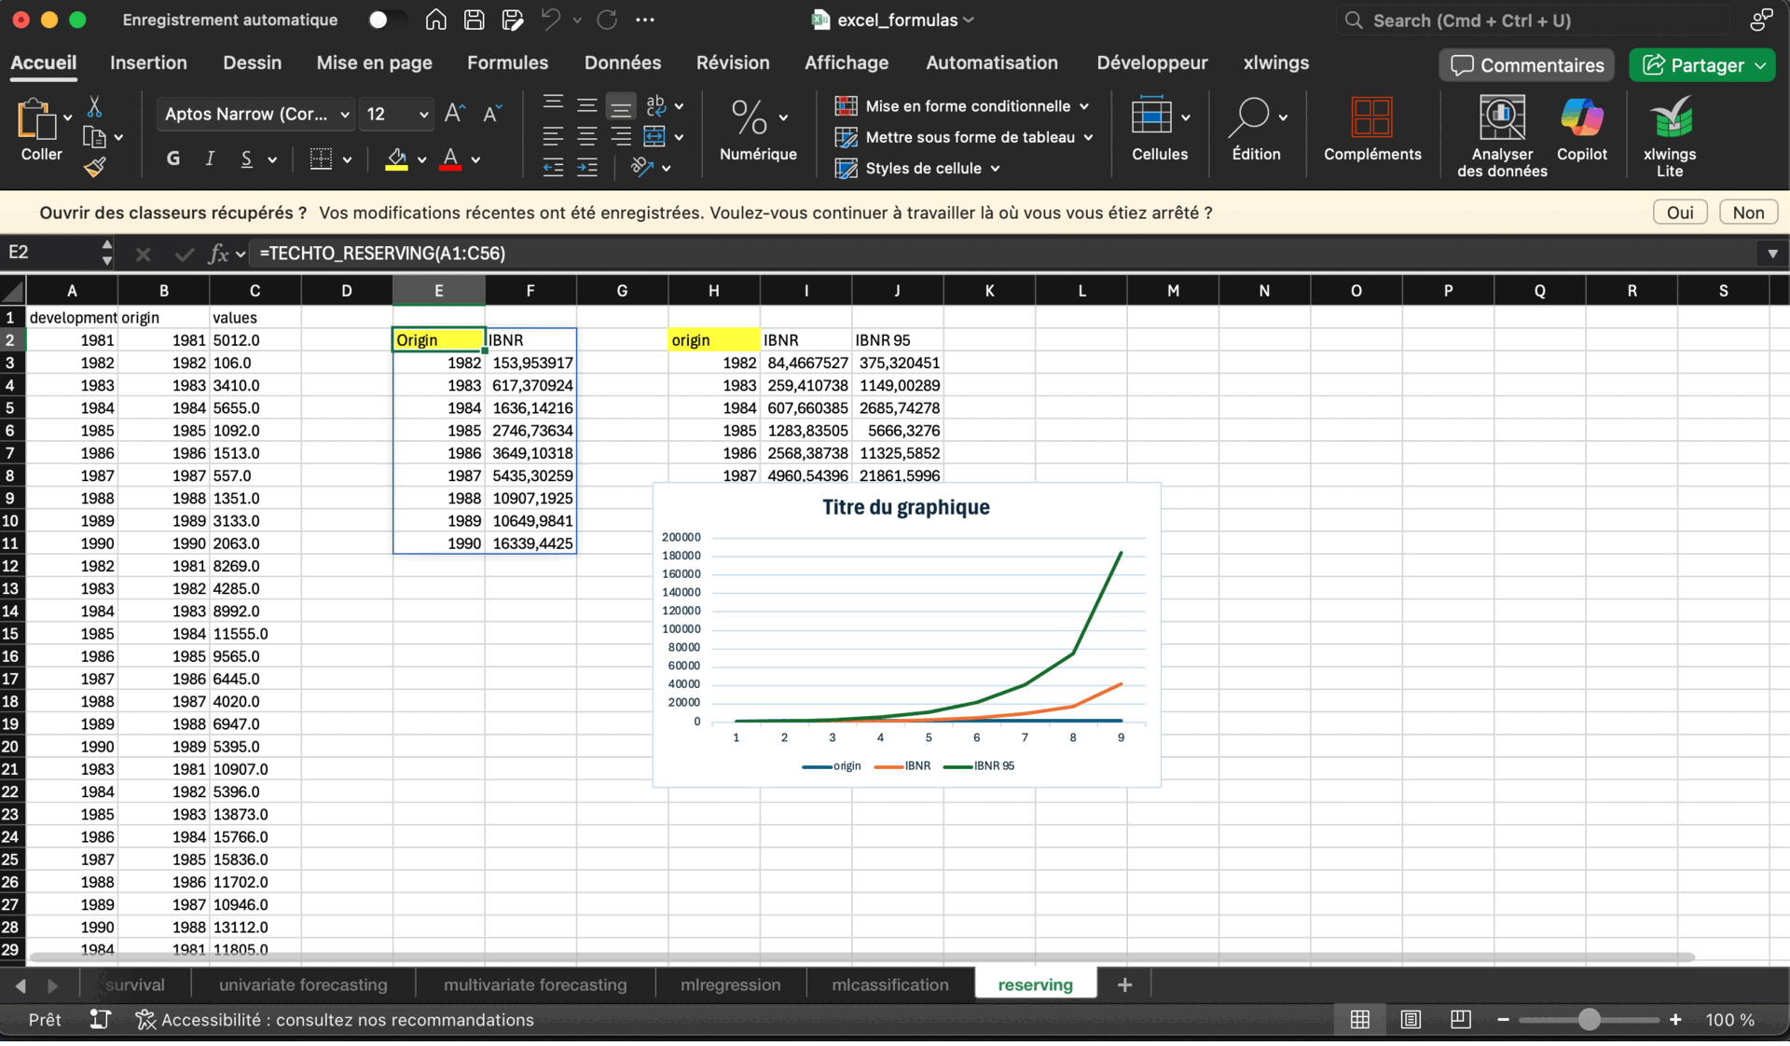Apply the red font color A
Screen dimensions: 1790x1046
[x=450, y=159]
